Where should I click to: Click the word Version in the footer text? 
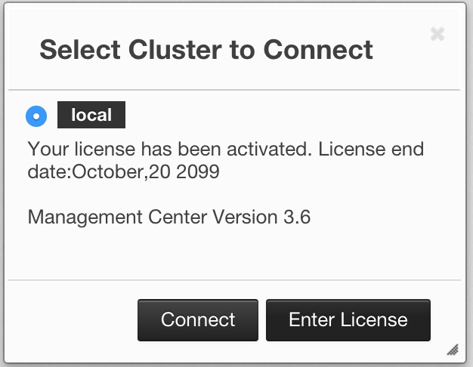[245, 217]
